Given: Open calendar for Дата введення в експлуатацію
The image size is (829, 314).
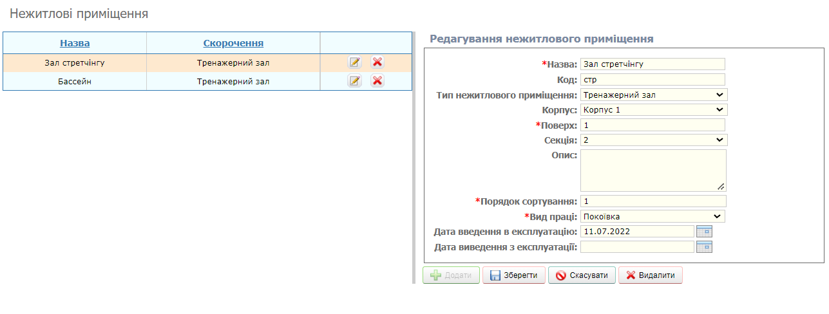Looking at the screenshot, I should [705, 231].
